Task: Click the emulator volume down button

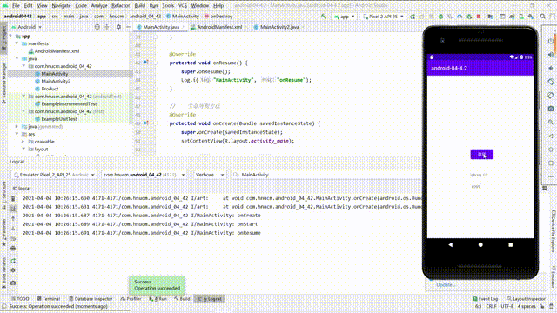Action: click(551, 68)
